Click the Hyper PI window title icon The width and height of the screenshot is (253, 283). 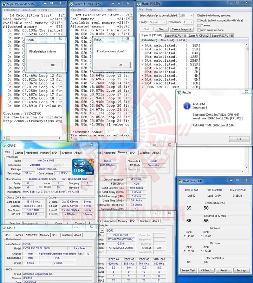tap(139, 4)
